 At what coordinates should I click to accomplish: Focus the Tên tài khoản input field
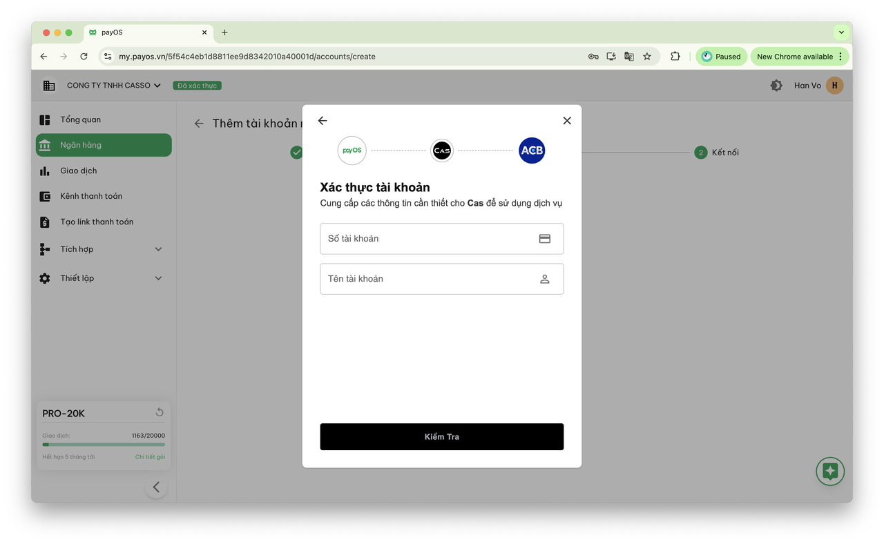[x=428, y=279]
